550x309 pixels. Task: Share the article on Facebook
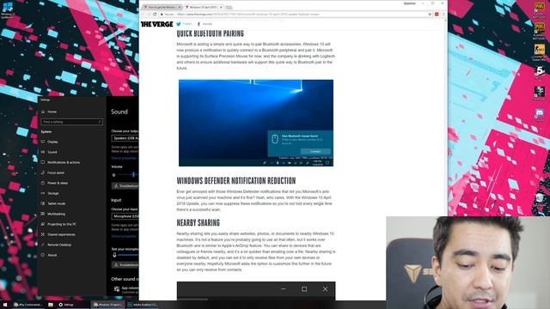coord(205,24)
